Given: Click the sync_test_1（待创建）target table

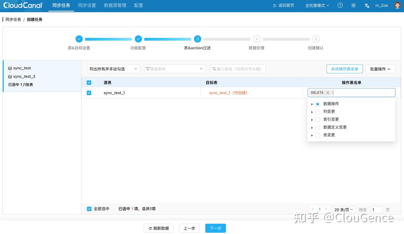Looking at the screenshot, I should pyautogui.click(x=228, y=93).
